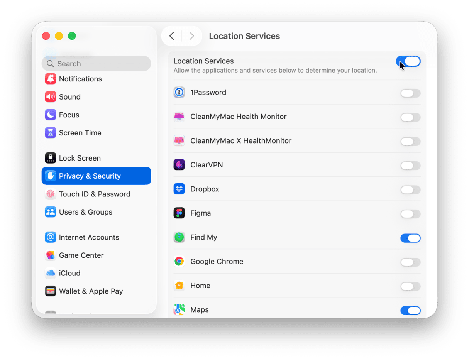Click the Privacy & Security label text
469x360 pixels.
tap(90, 176)
